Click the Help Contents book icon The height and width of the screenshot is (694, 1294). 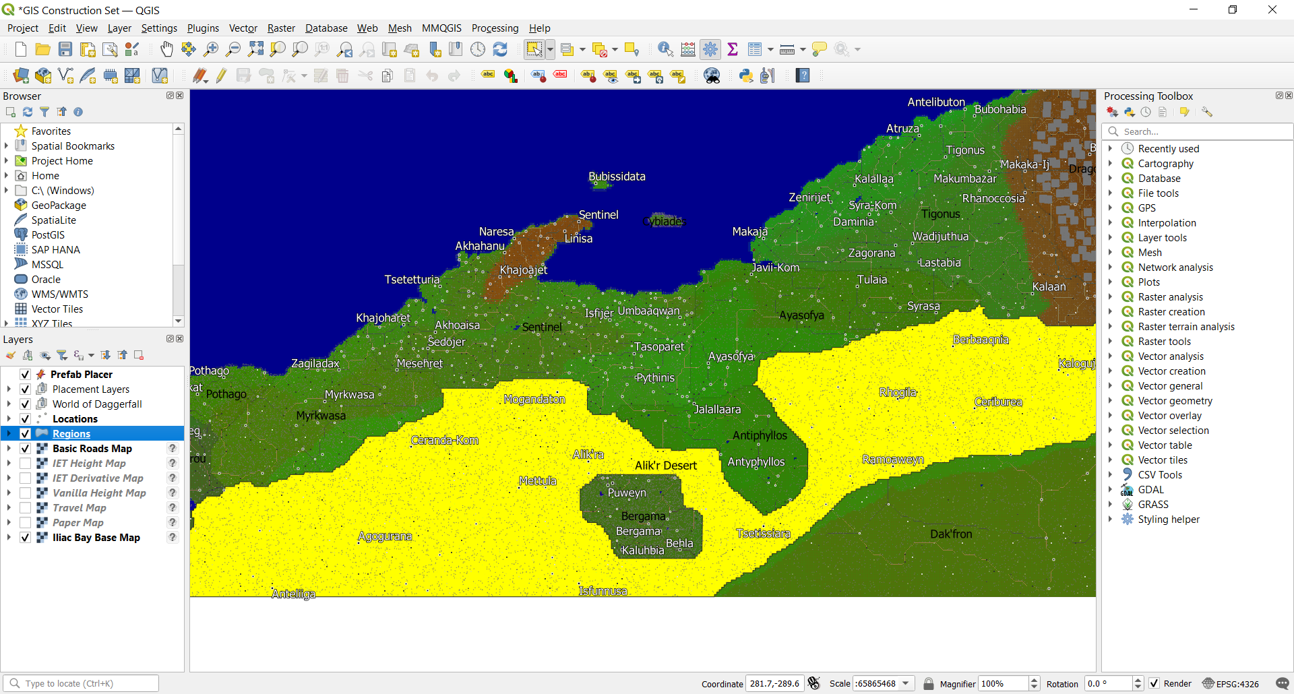coord(803,75)
